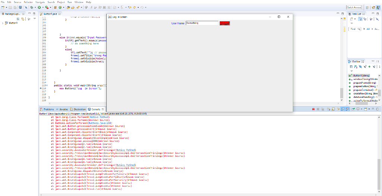Toggle Link with Editor in Package Explorer
The width and height of the screenshot is (382, 196).
[23, 19]
